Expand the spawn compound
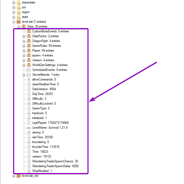This screenshot has width=184, height=184. click(24, 56)
